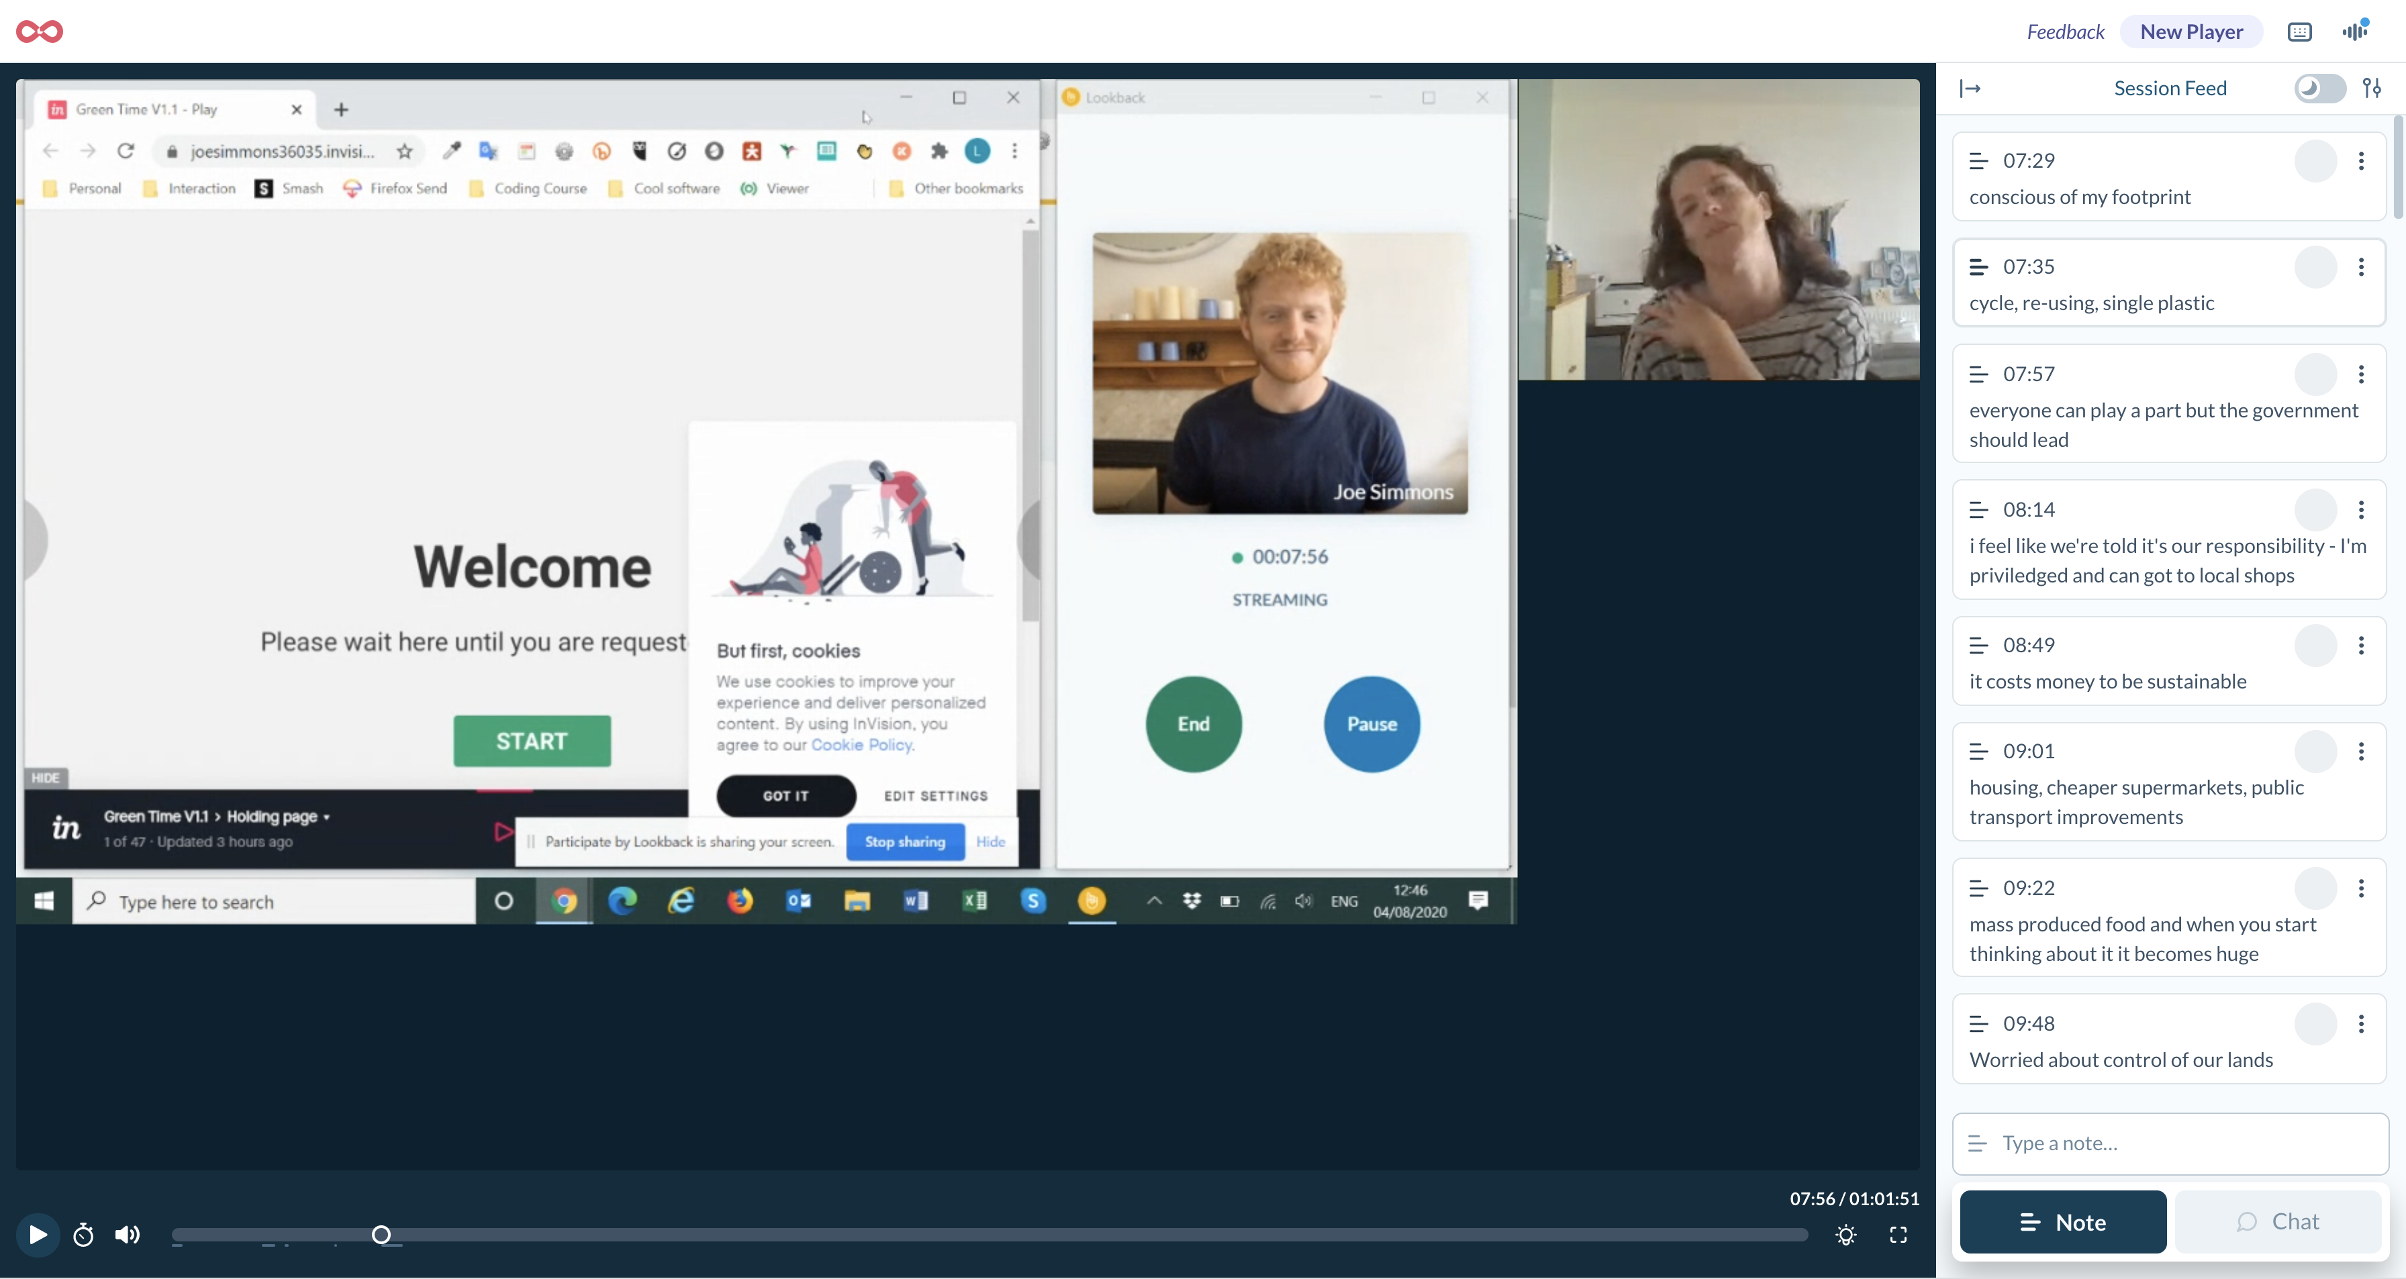Mute the player volume

coord(127,1235)
